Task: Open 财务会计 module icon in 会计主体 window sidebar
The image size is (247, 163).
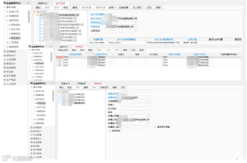Action: coord(5,56)
